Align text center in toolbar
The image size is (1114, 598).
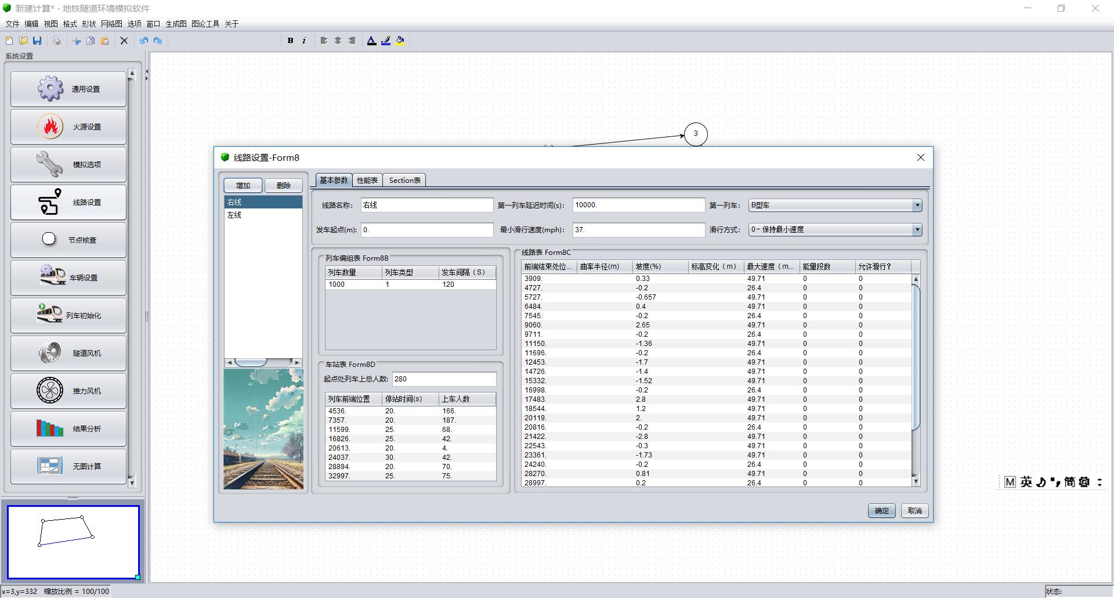point(338,41)
